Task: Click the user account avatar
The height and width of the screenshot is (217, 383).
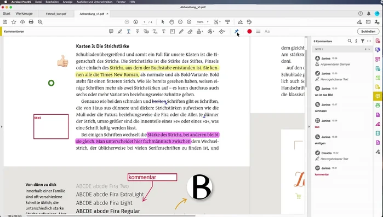Action: coord(377,14)
